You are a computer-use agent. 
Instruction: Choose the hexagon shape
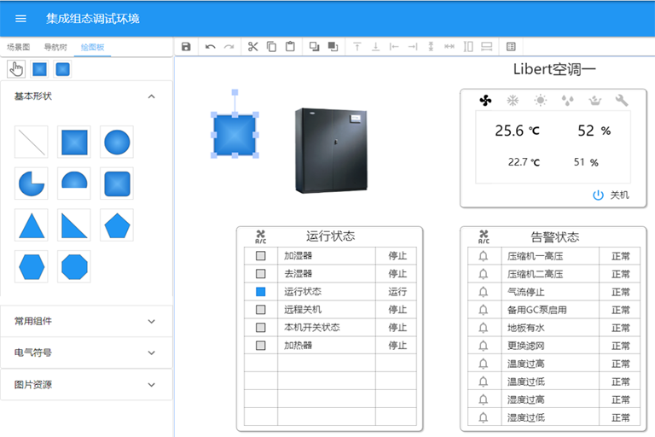pyautogui.click(x=32, y=267)
